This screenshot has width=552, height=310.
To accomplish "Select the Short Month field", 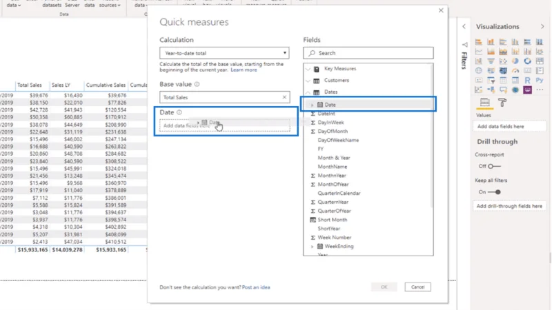I will point(333,220).
